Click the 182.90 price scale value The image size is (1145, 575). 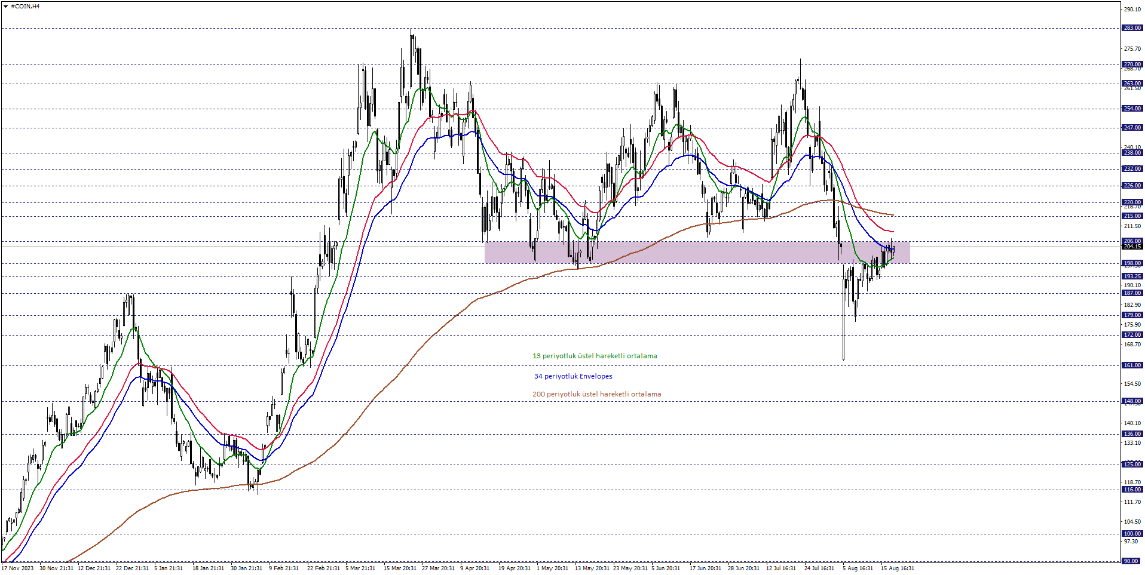point(1132,305)
